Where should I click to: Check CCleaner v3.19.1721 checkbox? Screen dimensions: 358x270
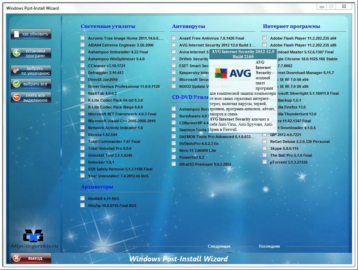point(82,65)
